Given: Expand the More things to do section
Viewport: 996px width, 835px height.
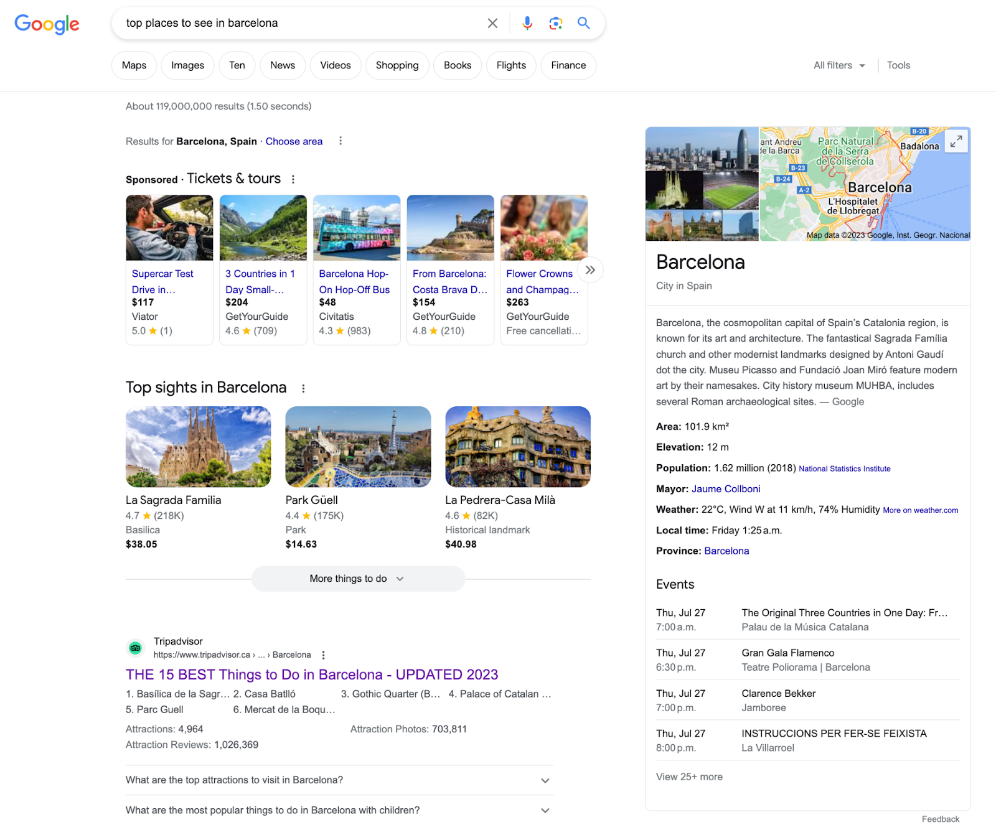Looking at the screenshot, I should [358, 579].
